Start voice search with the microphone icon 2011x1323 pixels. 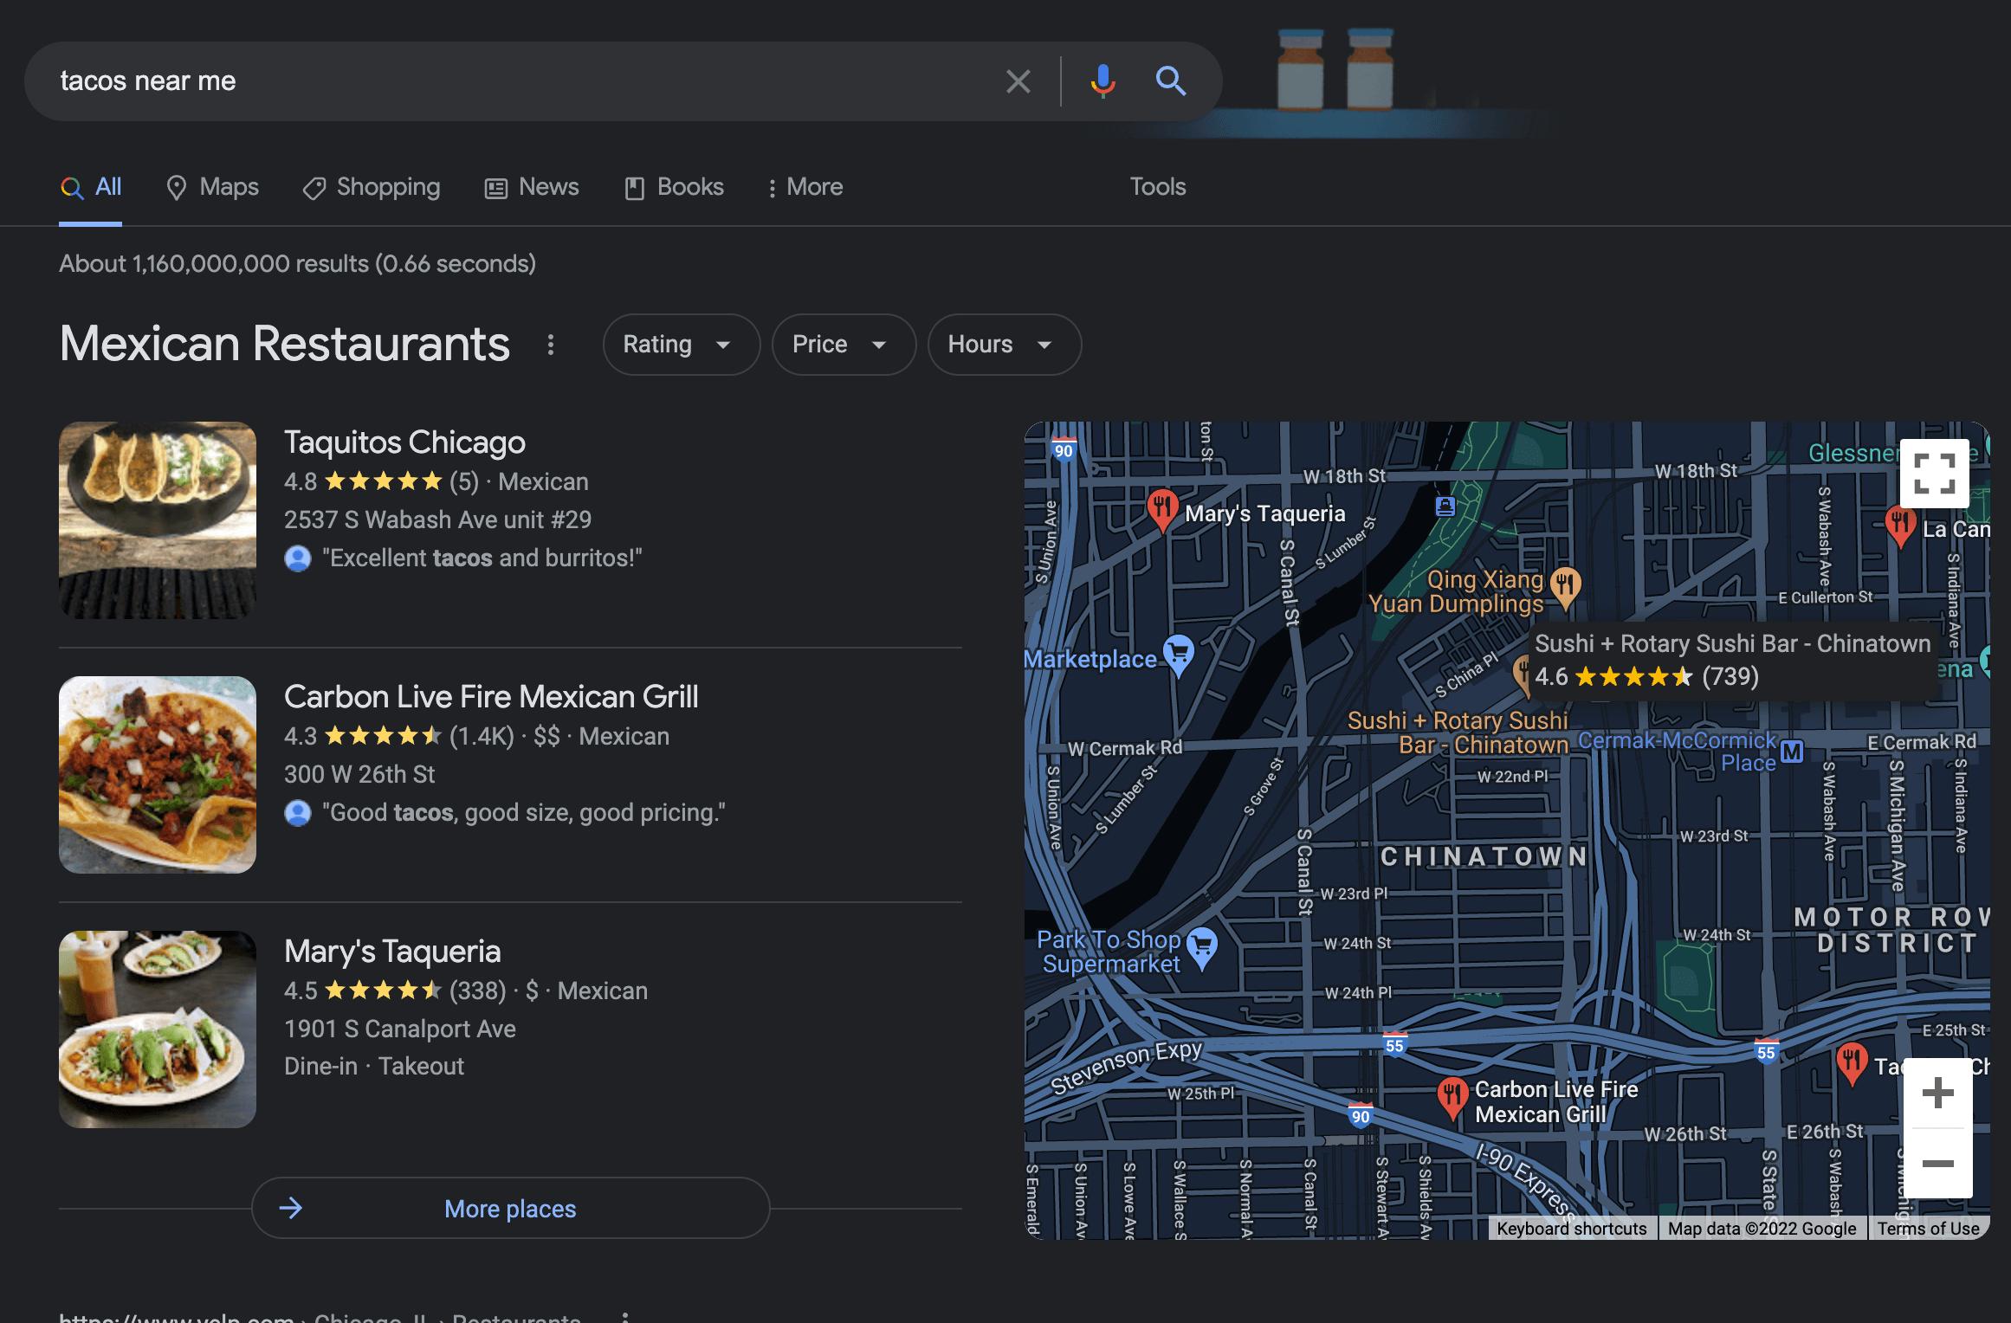pyautogui.click(x=1102, y=81)
